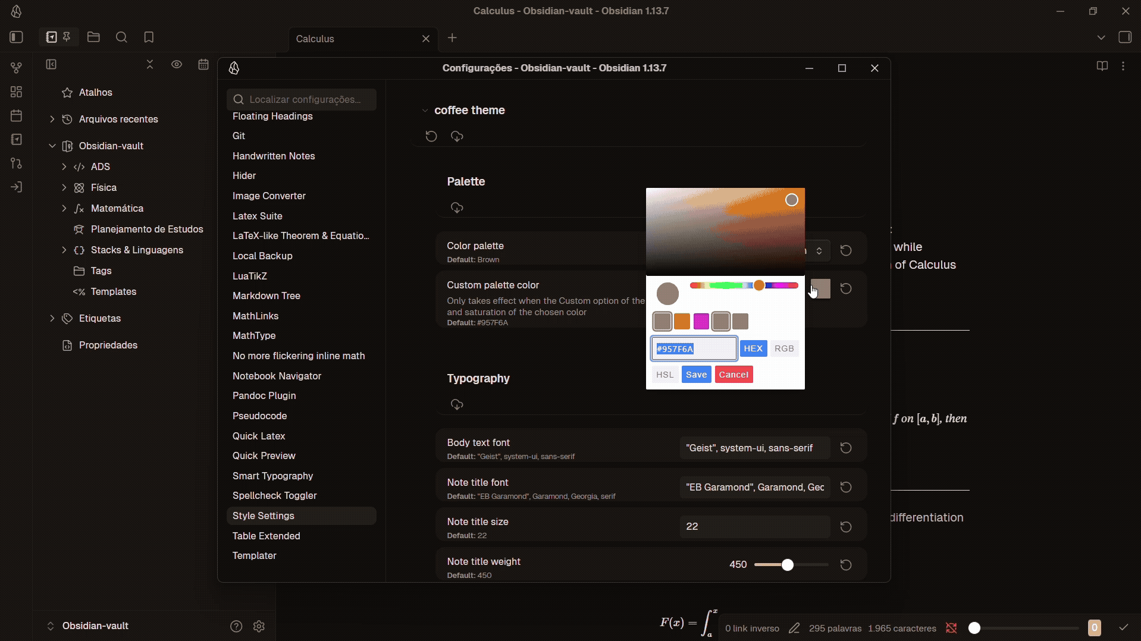Toggle the right sidebar panel
This screenshot has height=641, width=1141.
pos(1124,37)
